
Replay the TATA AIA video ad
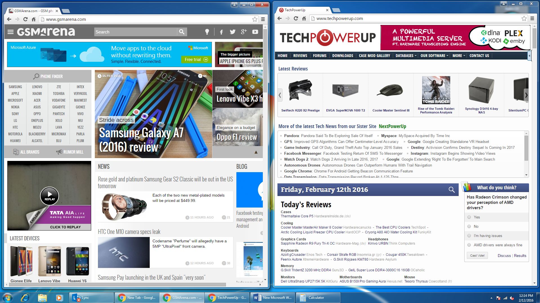pyautogui.click(x=50, y=195)
